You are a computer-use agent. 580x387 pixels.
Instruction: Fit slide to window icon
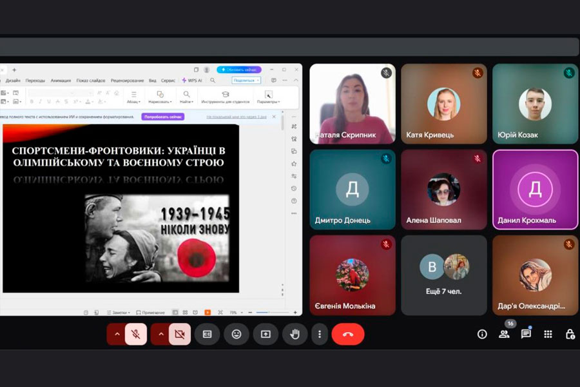click(x=220, y=313)
